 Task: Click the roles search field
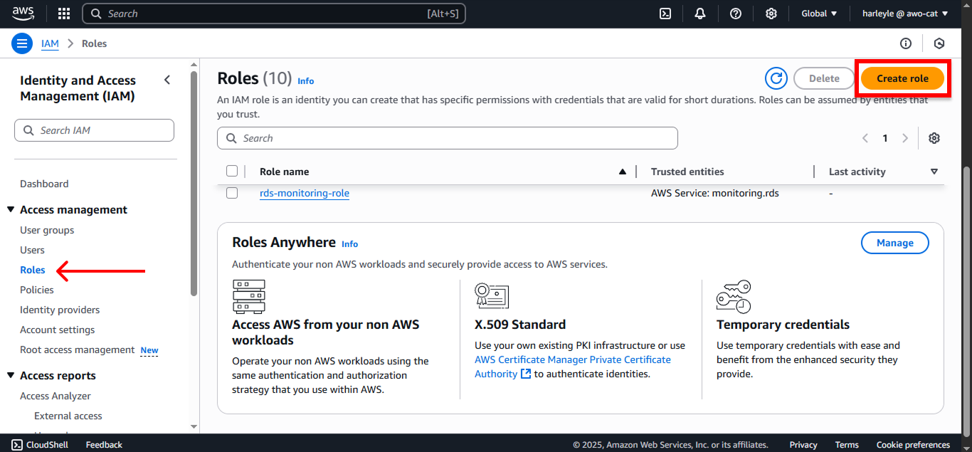click(x=448, y=138)
